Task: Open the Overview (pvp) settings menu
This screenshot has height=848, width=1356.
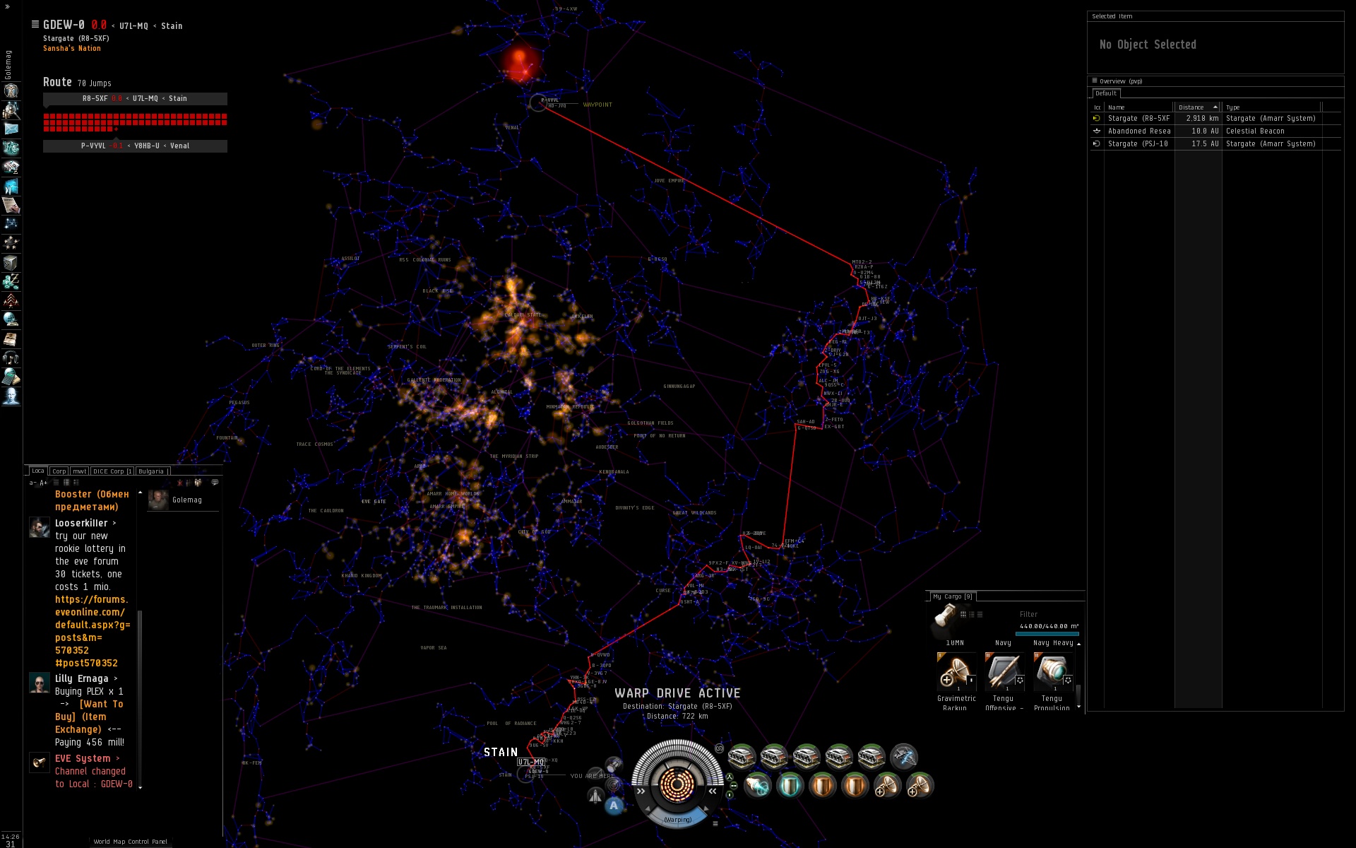Action: (1095, 81)
